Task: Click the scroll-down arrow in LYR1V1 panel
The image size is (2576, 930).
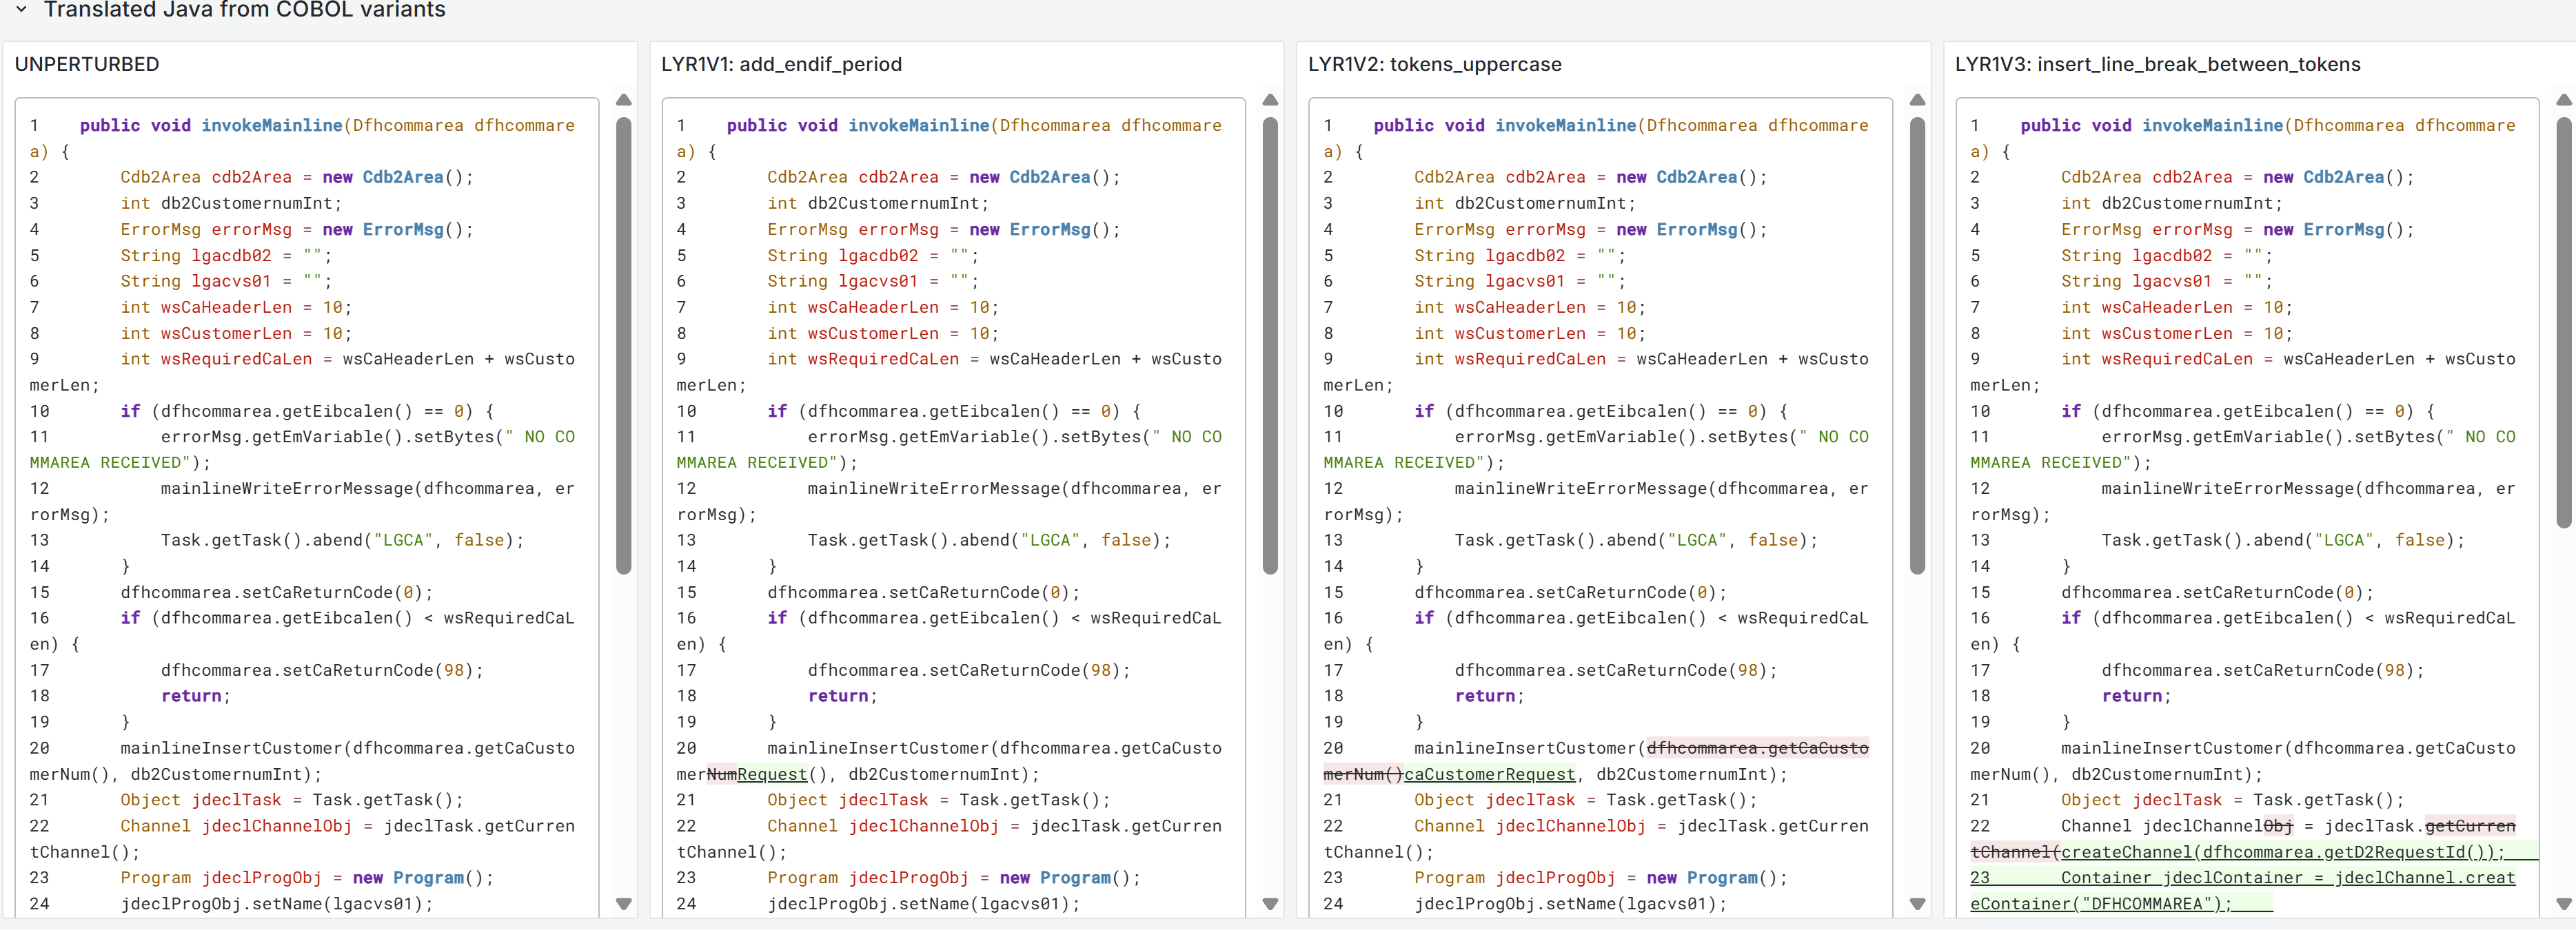Action: coord(1270,904)
